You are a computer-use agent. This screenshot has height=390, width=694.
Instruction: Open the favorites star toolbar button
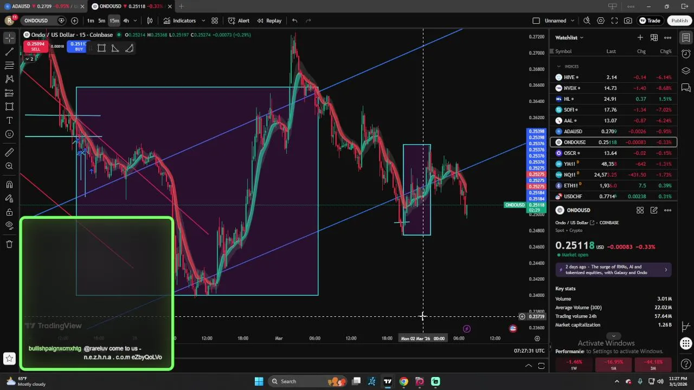click(9, 358)
